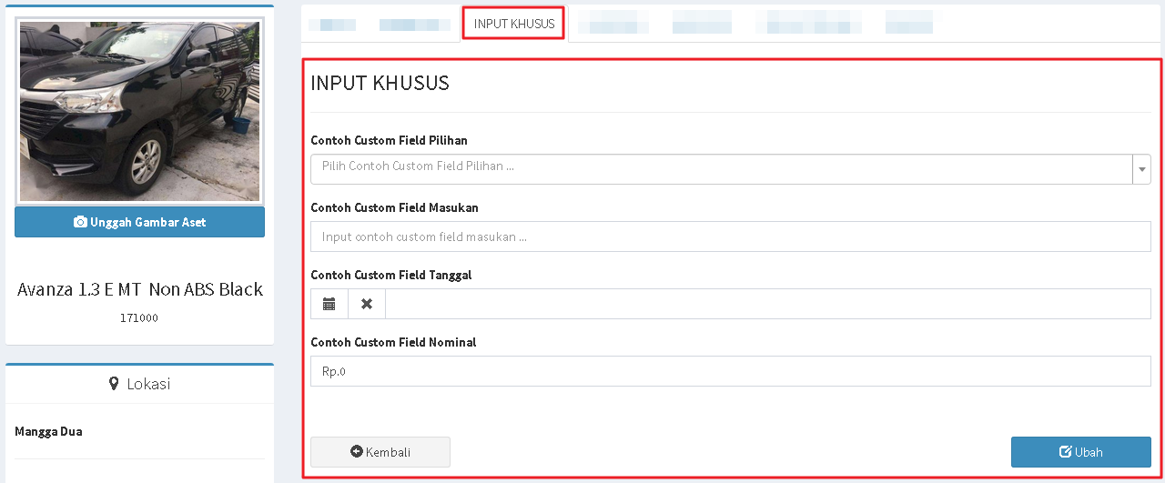
Task: Click the black Avanza car thumbnail
Action: [x=139, y=110]
